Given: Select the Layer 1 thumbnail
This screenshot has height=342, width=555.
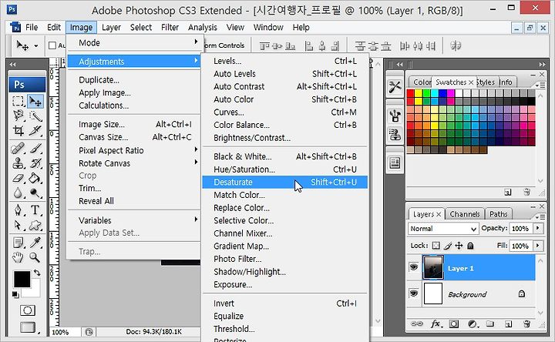Looking at the screenshot, I should 433,267.
